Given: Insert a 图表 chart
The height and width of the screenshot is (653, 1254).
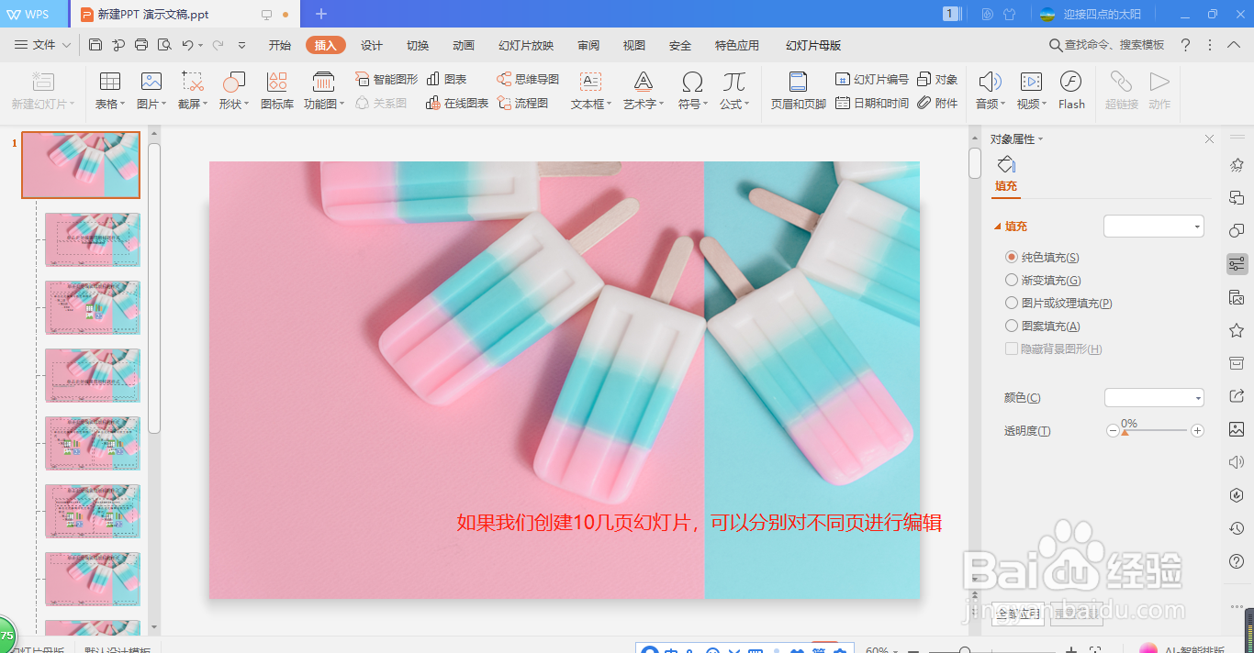Looking at the screenshot, I should tap(447, 79).
